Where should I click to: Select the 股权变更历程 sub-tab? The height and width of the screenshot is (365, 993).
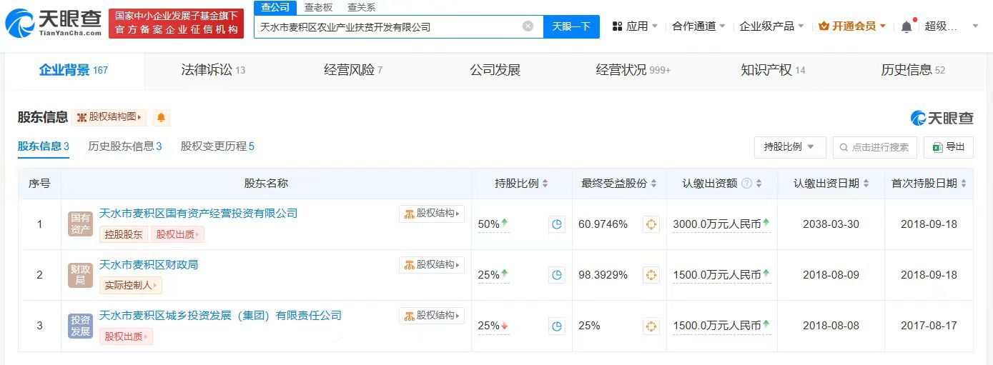217,146
